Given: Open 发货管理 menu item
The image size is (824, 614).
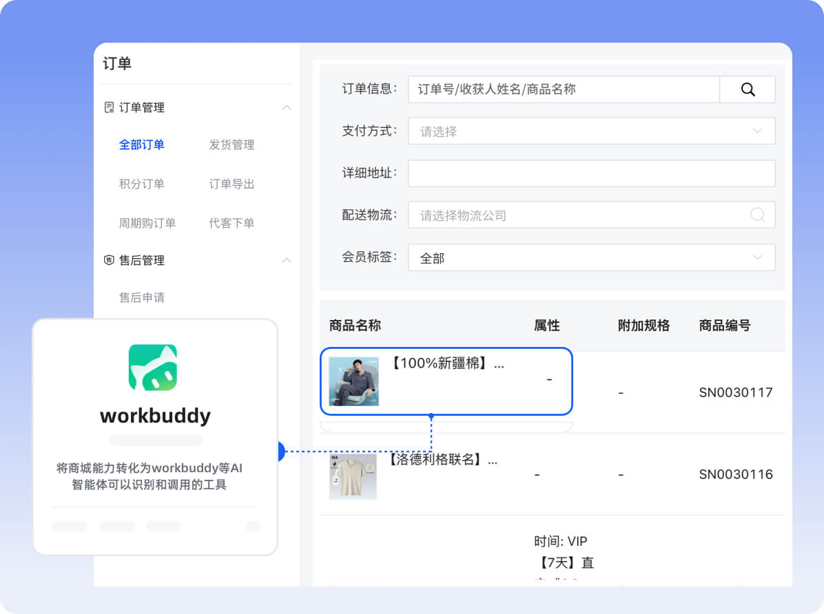Looking at the screenshot, I should pos(231,145).
